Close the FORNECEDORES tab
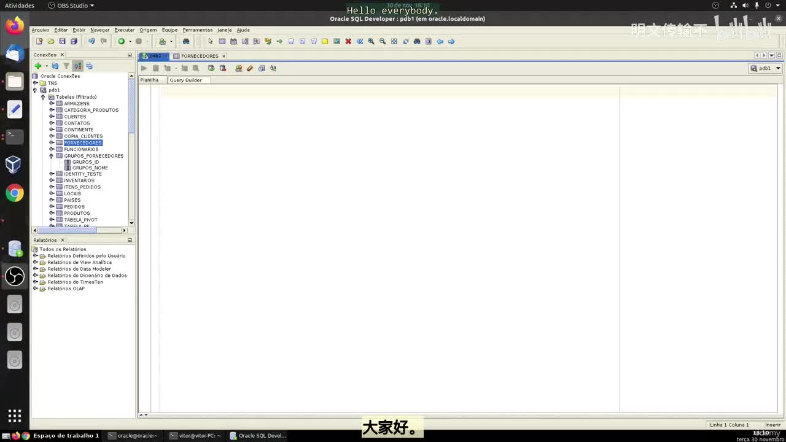 224,56
